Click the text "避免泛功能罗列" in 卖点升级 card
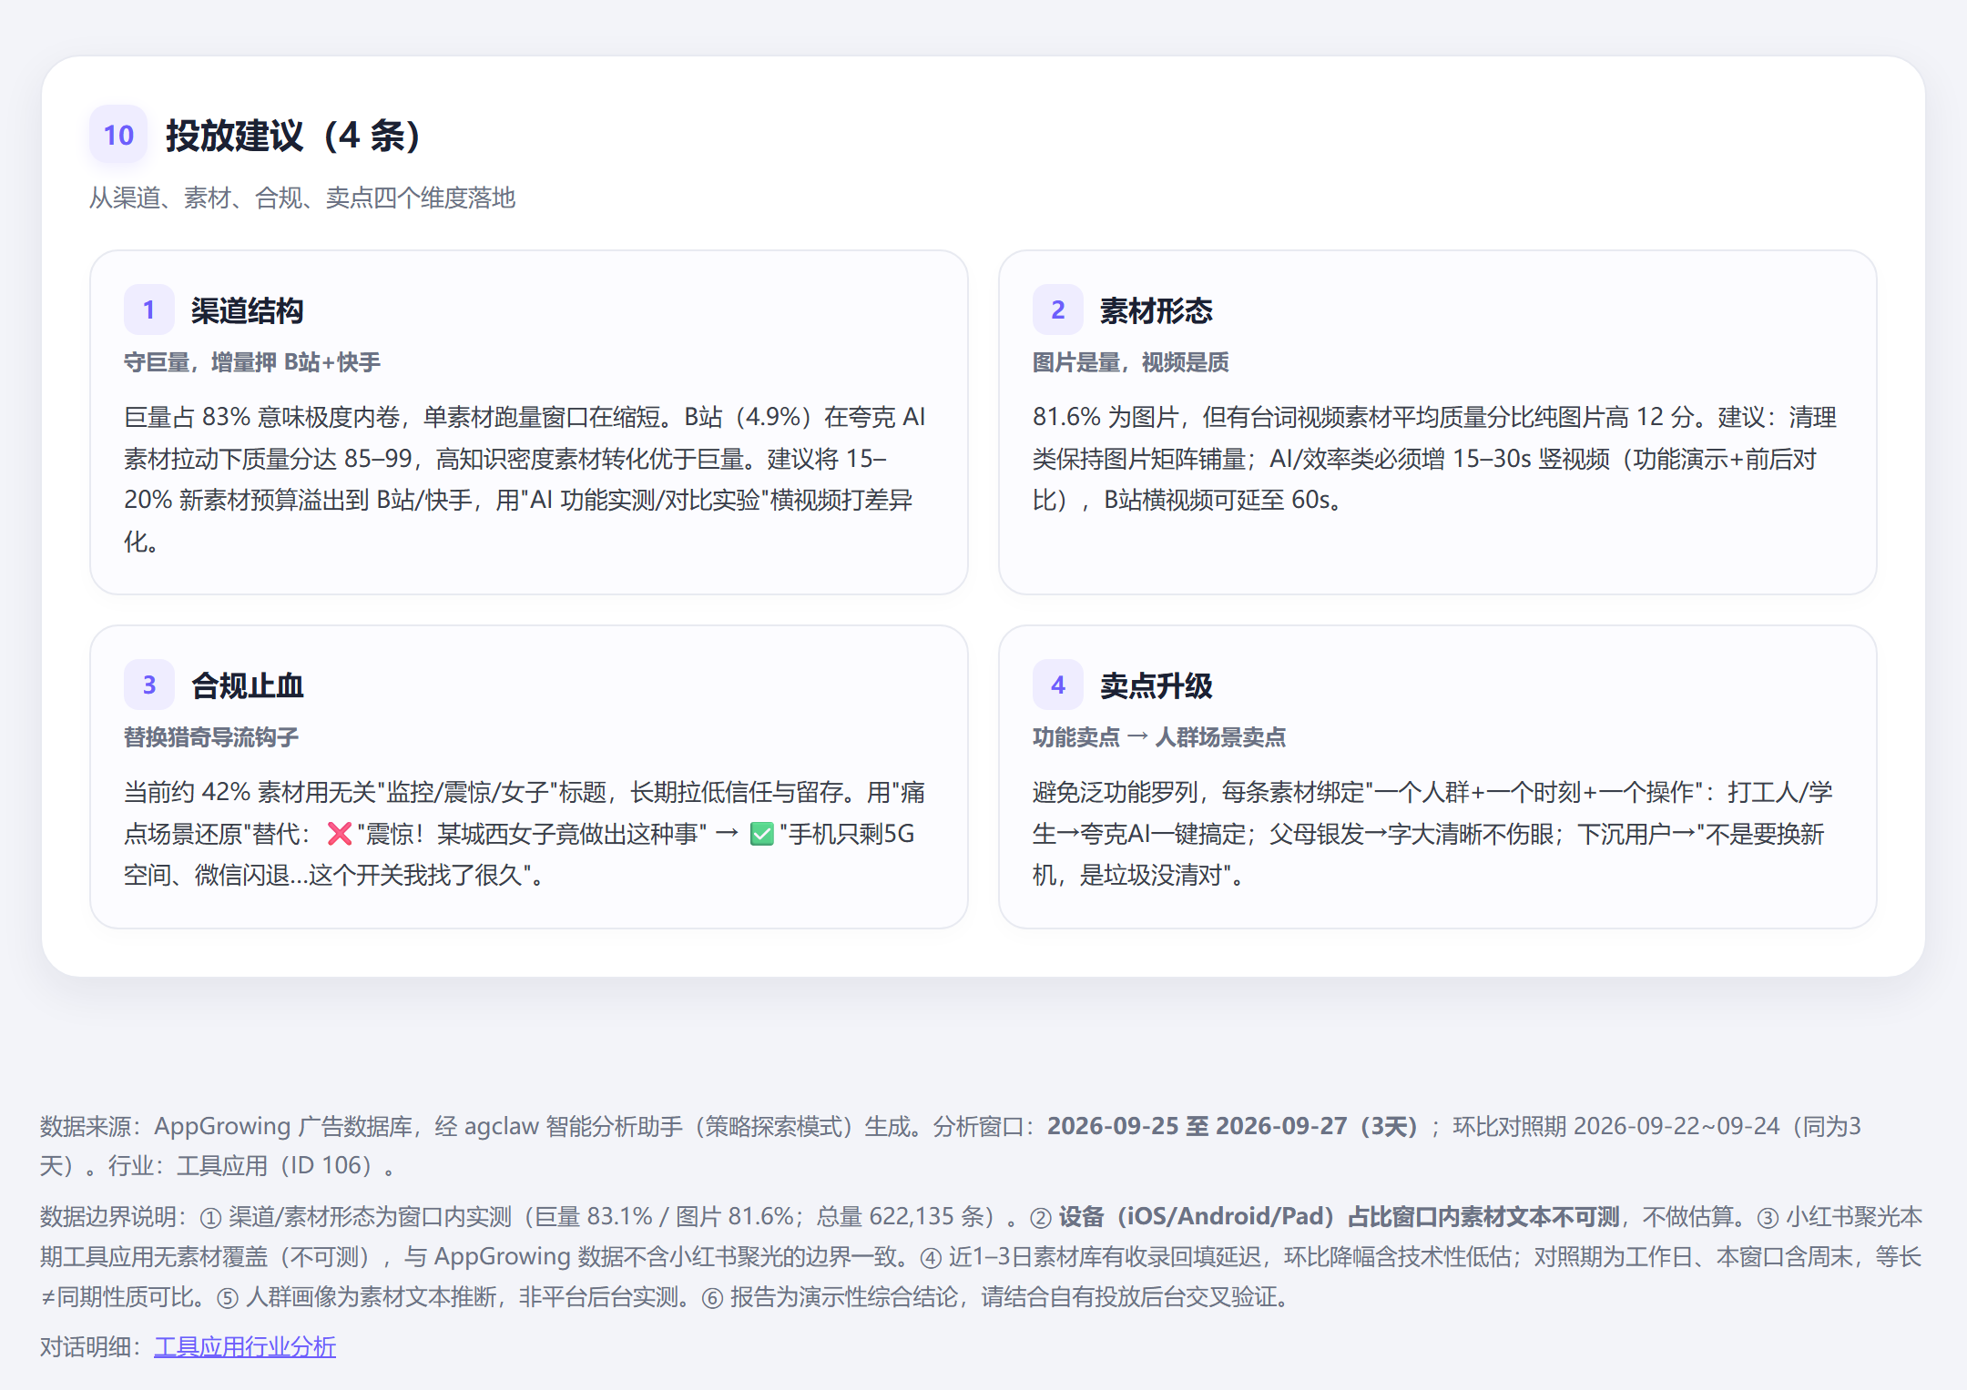This screenshot has width=1967, height=1390. [1116, 792]
